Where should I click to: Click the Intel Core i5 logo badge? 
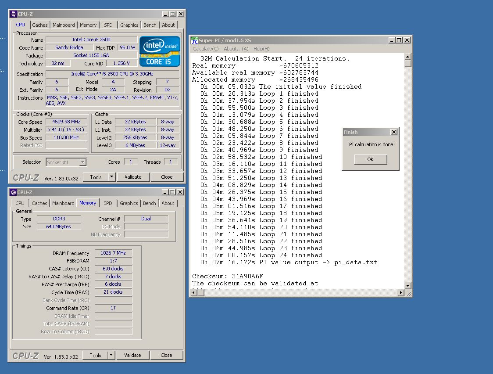pos(160,51)
